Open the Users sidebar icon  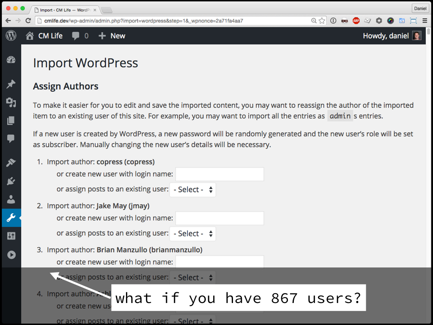pos(11,199)
